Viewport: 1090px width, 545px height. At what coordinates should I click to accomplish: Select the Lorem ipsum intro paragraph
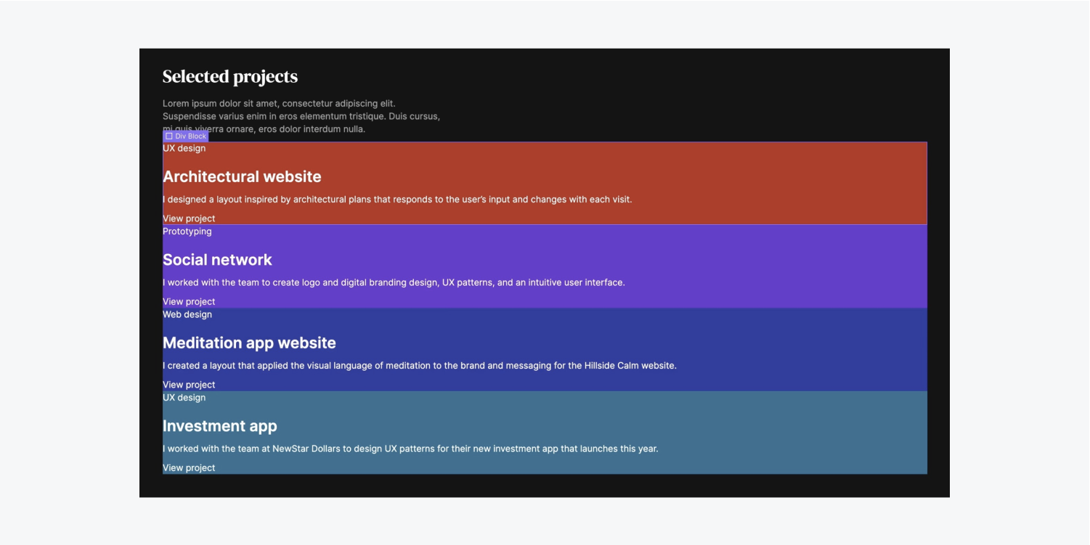pos(301,116)
